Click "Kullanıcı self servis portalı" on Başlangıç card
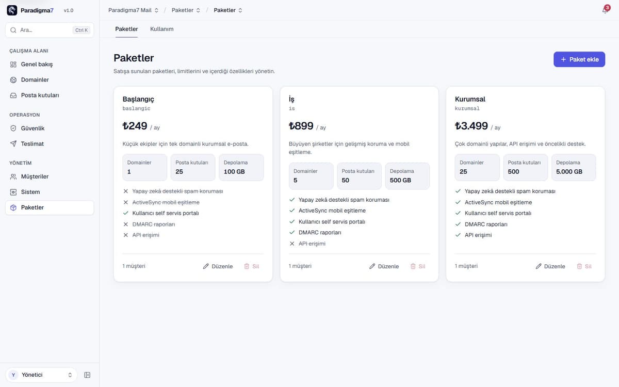Image resolution: width=619 pixels, height=387 pixels. point(166,213)
